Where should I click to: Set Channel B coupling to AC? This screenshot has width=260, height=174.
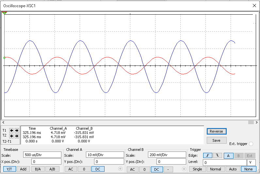[132, 169]
